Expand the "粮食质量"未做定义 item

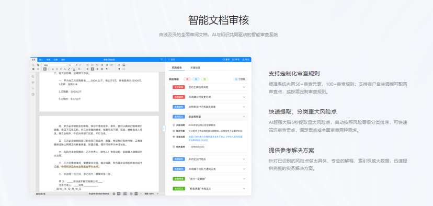pyautogui.click(x=208, y=189)
